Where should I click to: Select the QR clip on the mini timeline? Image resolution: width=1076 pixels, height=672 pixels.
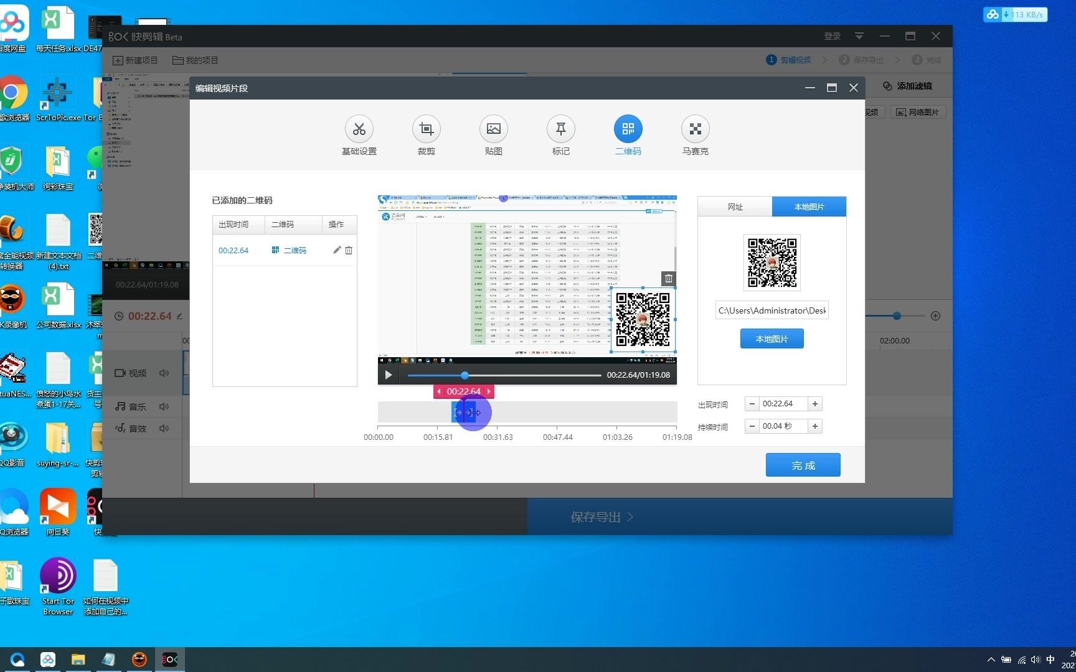pyautogui.click(x=464, y=412)
